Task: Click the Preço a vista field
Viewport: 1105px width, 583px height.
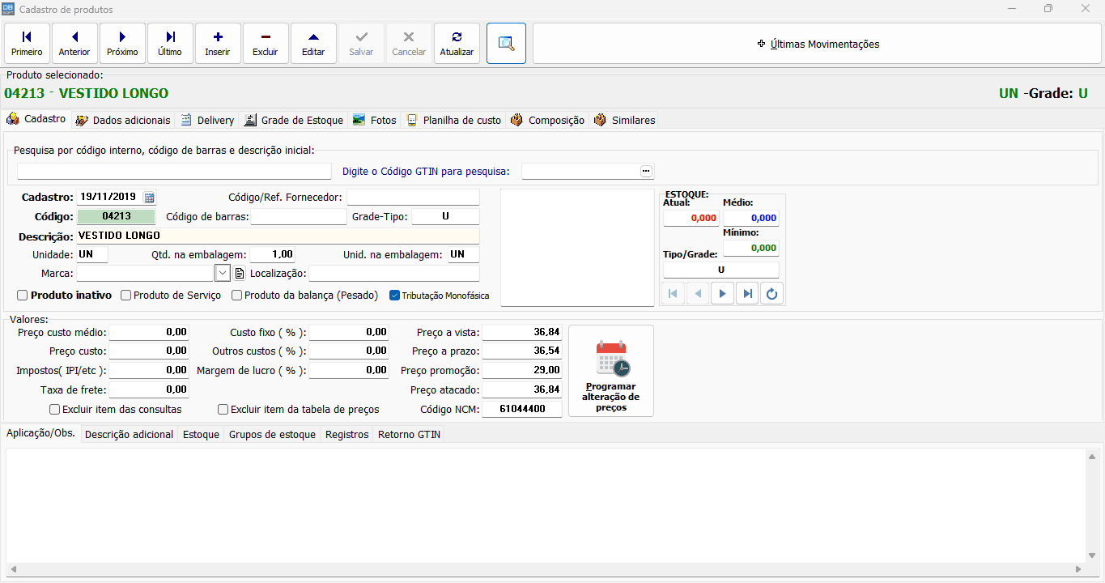Action: click(x=522, y=332)
